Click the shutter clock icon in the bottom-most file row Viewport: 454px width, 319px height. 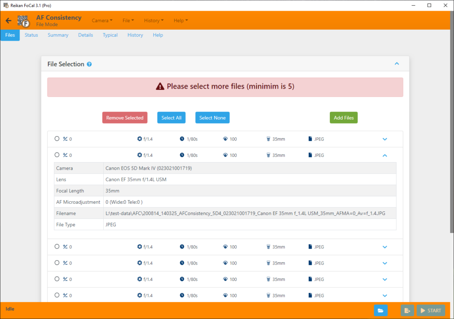[x=182, y=295]
